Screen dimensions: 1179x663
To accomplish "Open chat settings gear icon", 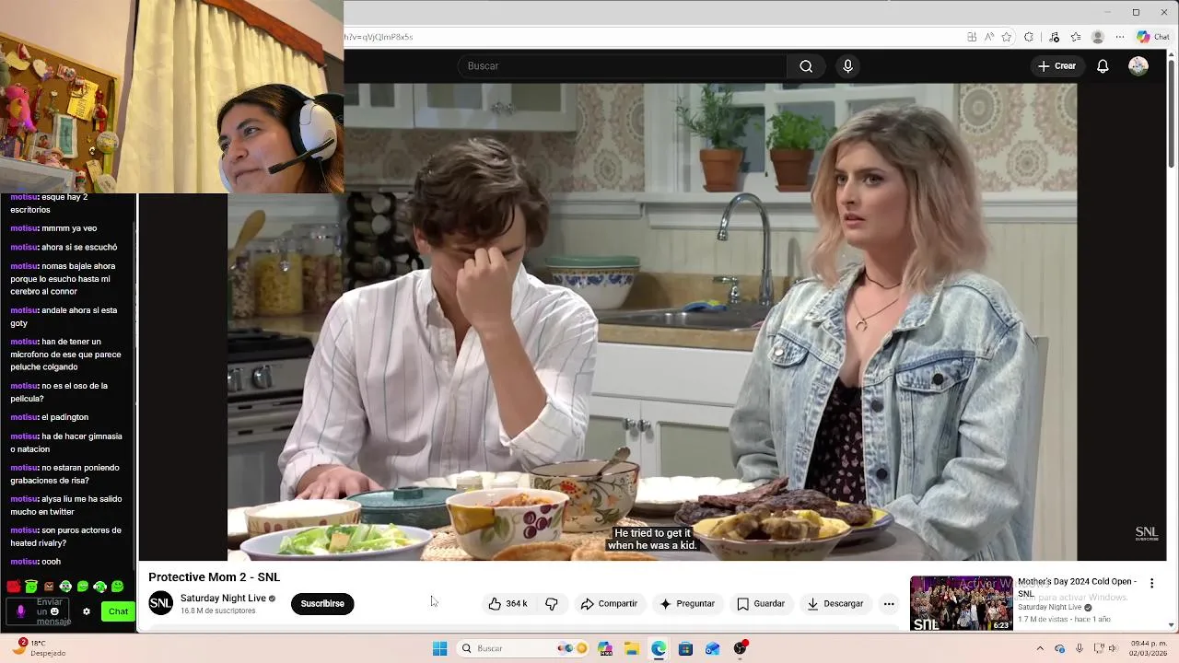I will click(87, 611).
